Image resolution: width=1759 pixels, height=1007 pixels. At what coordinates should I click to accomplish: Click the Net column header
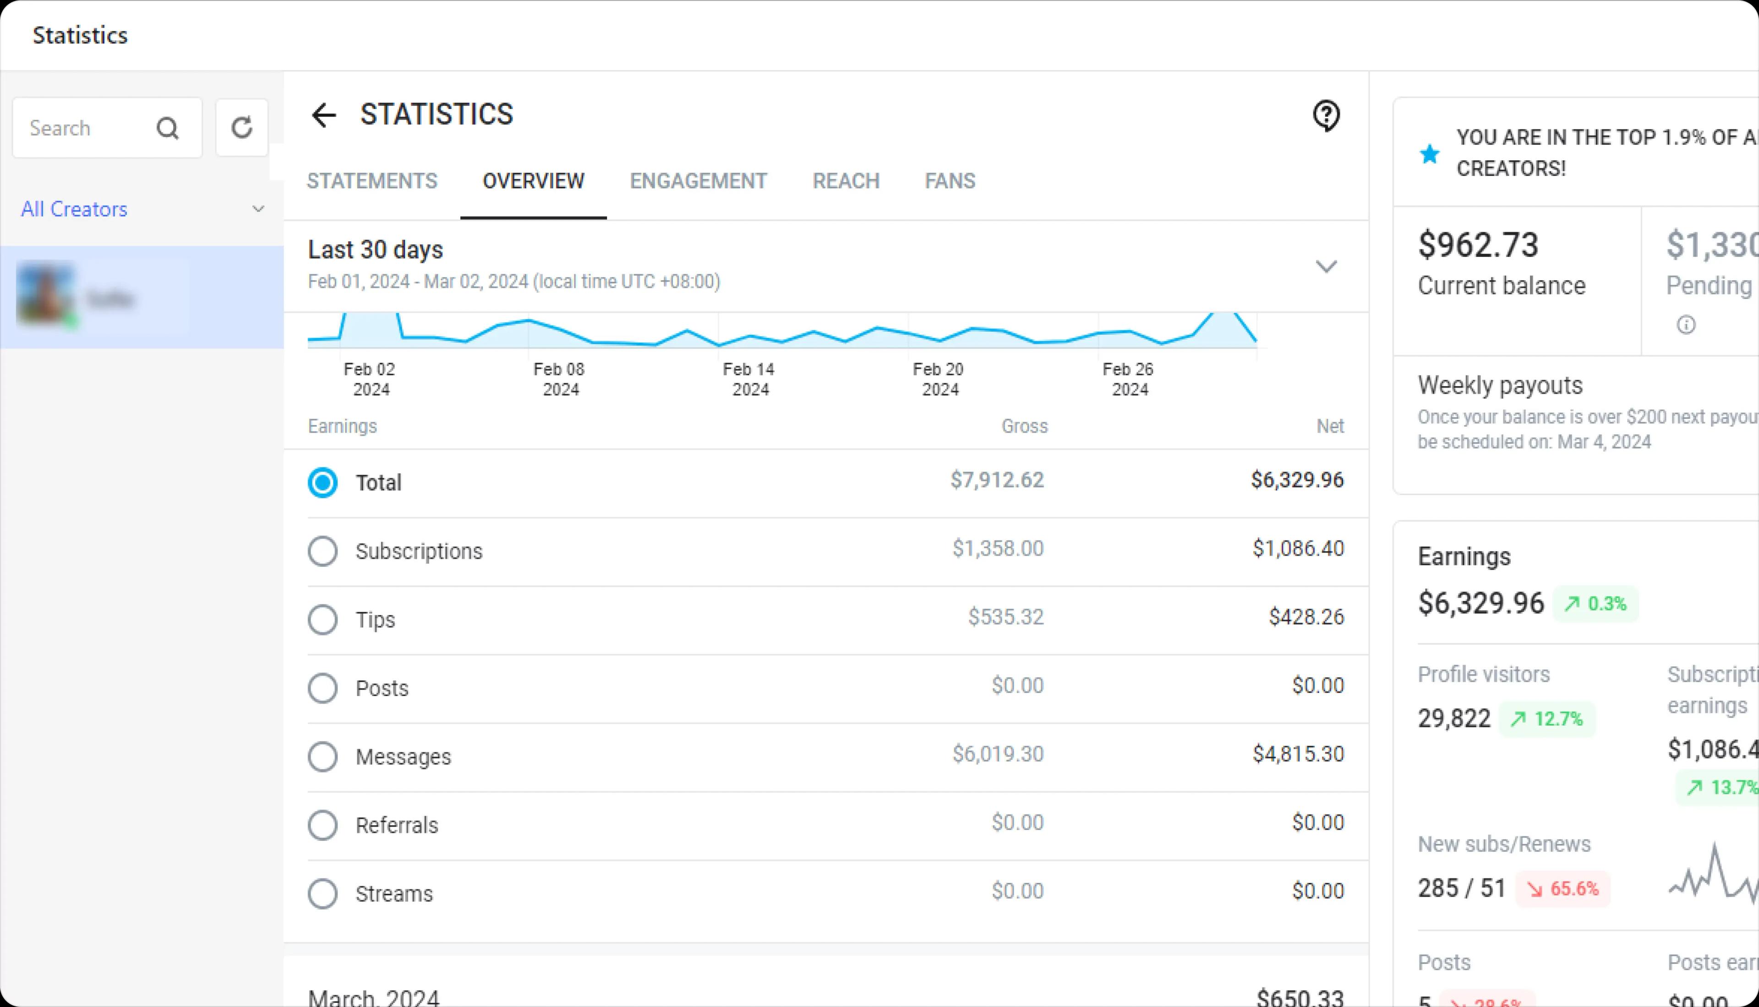click(x=1329, y=426)
